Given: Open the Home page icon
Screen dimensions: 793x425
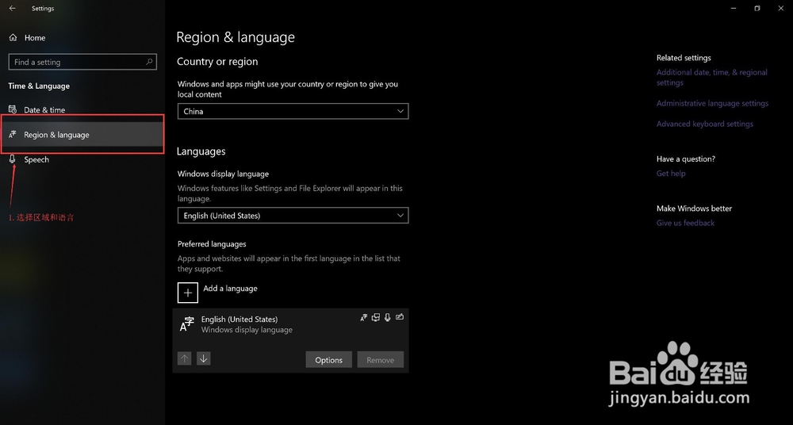Looking at the screenshot, I should click(x=13, y=37).
